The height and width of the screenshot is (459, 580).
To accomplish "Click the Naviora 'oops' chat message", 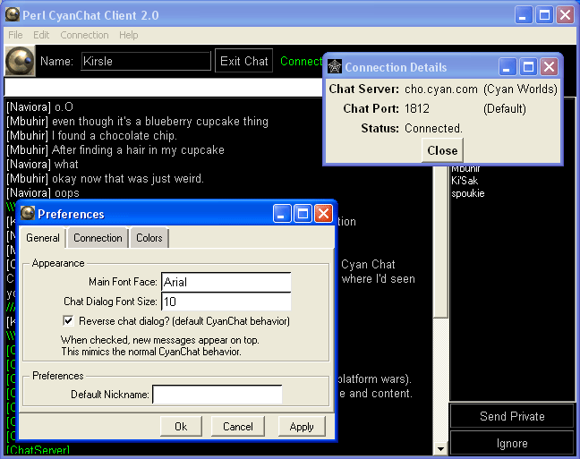I will tap(43, 192).
